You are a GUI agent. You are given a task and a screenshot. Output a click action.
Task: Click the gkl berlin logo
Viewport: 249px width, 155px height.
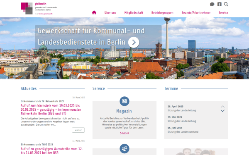[x=39, y=8]
